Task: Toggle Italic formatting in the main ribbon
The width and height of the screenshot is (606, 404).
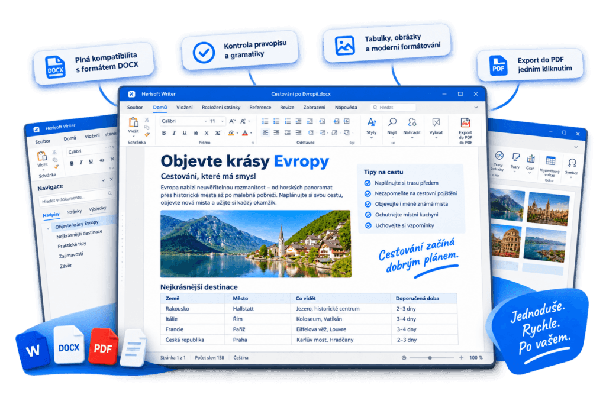Action: (175, 133)
